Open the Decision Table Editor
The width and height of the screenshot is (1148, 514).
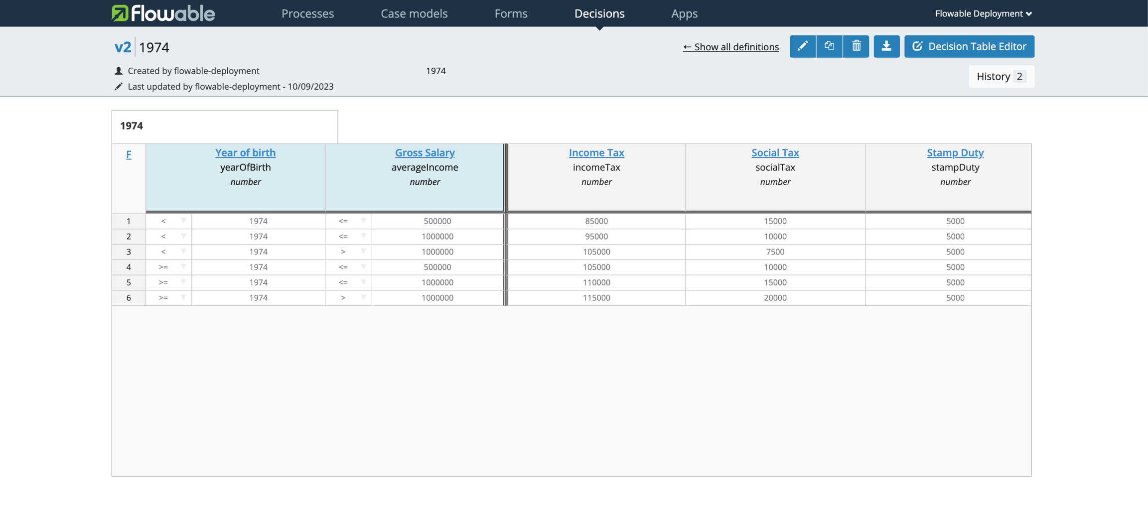pyautogui.click(x=969, y=46)
